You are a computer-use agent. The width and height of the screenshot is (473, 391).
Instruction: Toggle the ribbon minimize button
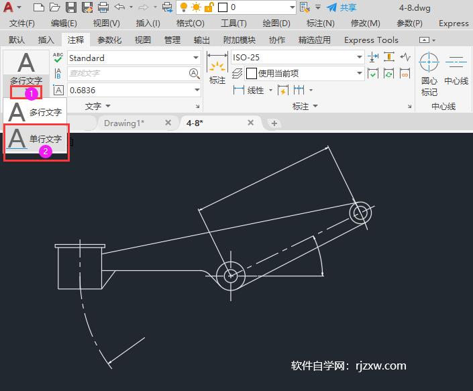(x=424, y=40)
